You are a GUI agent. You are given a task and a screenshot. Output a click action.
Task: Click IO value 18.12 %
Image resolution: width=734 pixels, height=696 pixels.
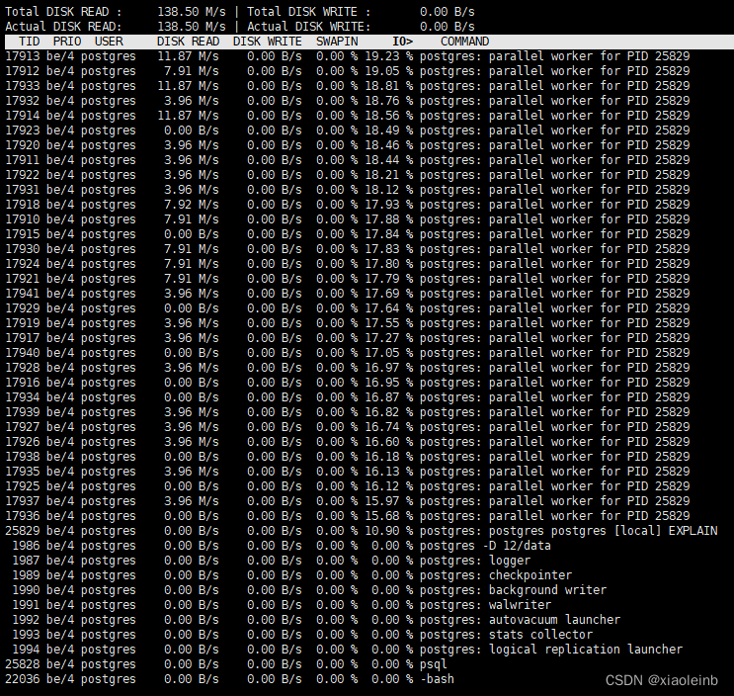click(389, 190)
